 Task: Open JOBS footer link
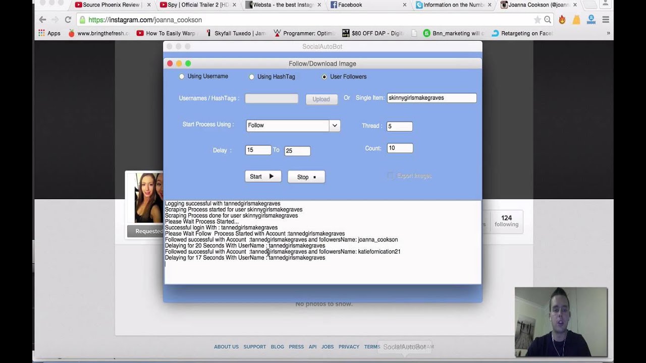328,347
